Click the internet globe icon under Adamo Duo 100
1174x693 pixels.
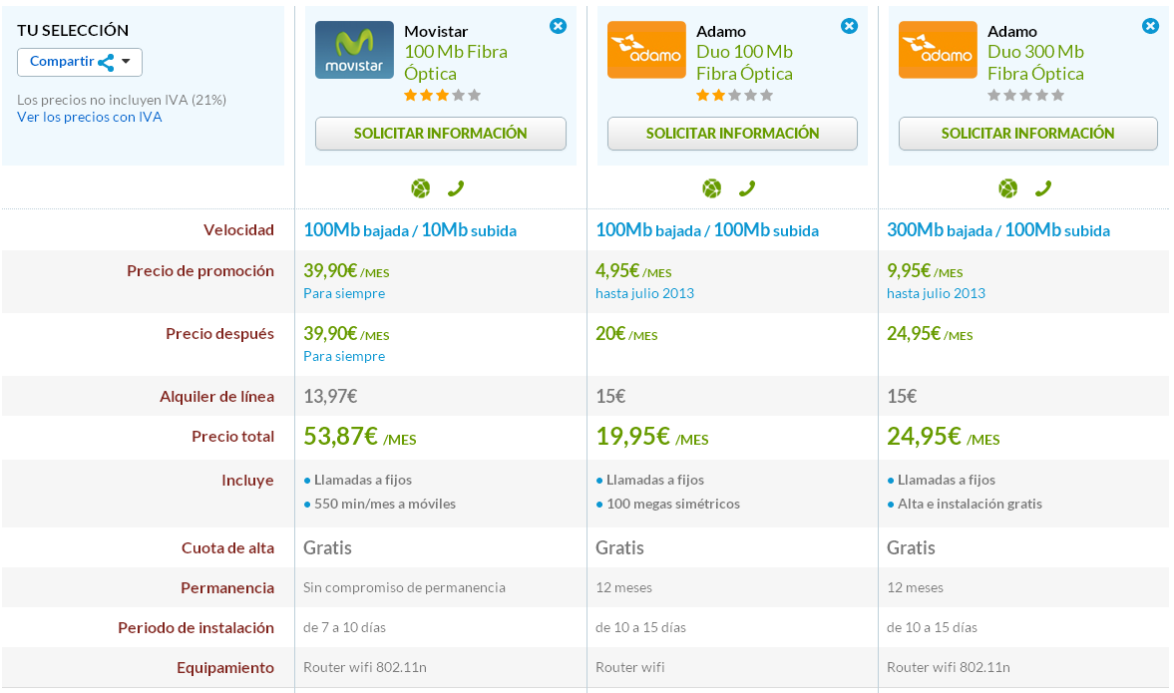(x=712, y=188)
